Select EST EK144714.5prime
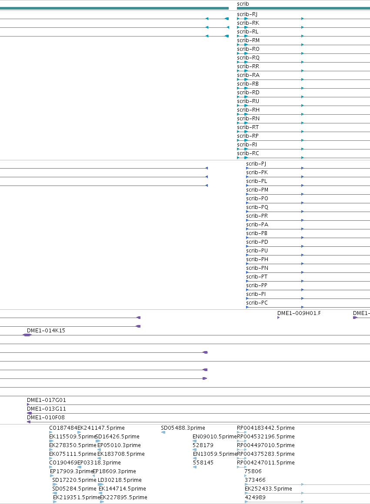This screenshot has height=504, width=370. (122, 488)
